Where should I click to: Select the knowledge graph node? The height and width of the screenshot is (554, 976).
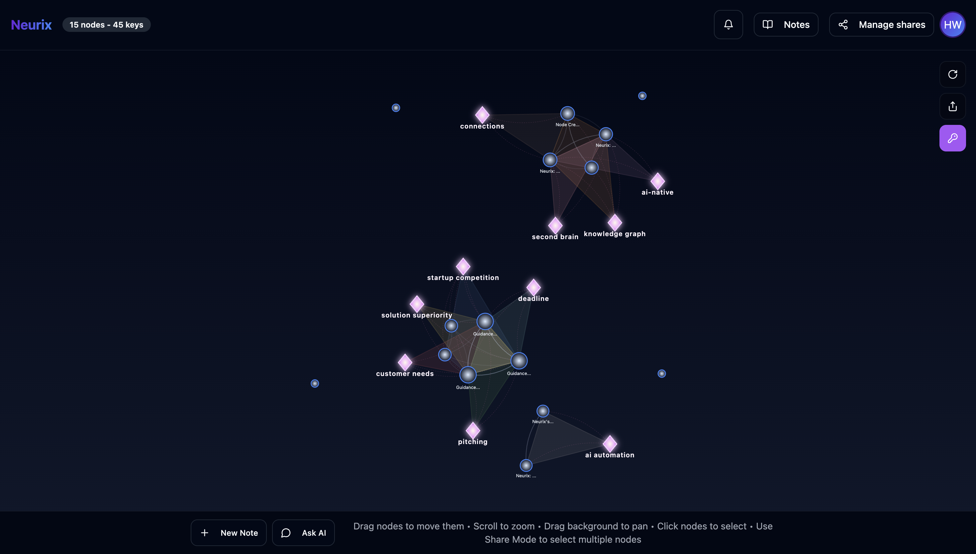click(615, 222)
